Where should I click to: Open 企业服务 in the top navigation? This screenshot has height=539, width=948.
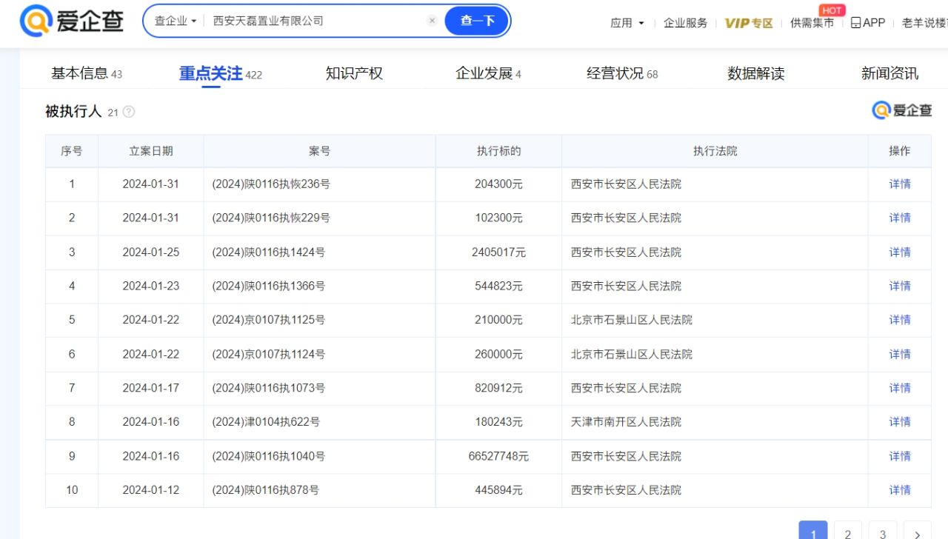point(685,22)
